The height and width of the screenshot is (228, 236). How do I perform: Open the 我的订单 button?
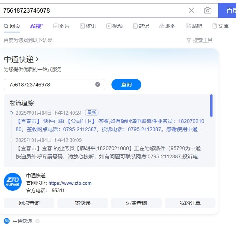(190, 203)
